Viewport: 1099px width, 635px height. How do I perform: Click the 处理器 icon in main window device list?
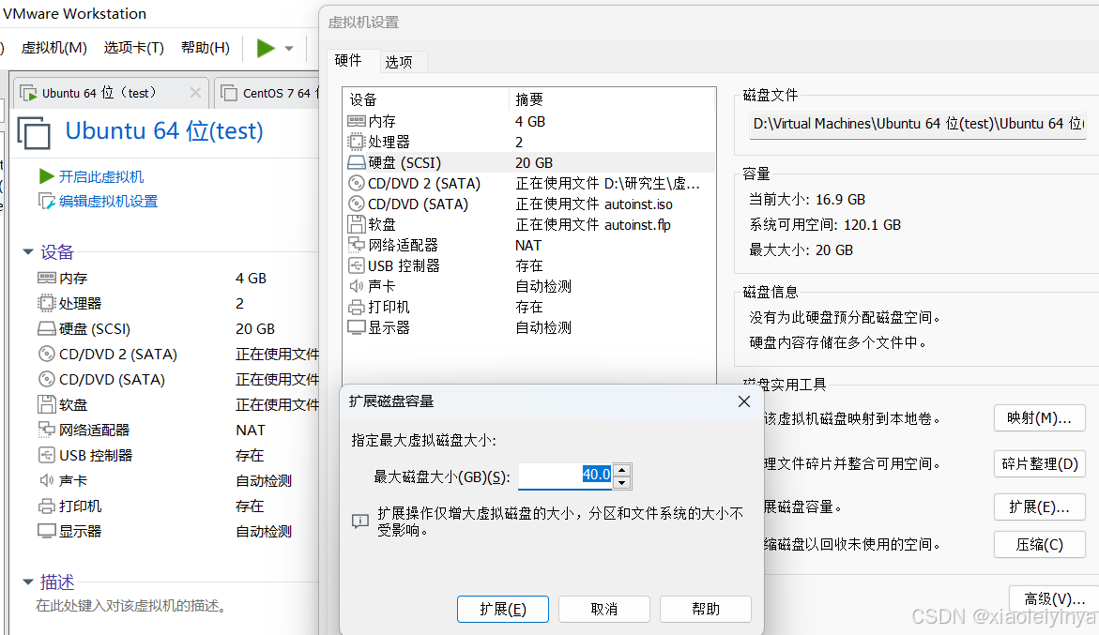point(46,303)
